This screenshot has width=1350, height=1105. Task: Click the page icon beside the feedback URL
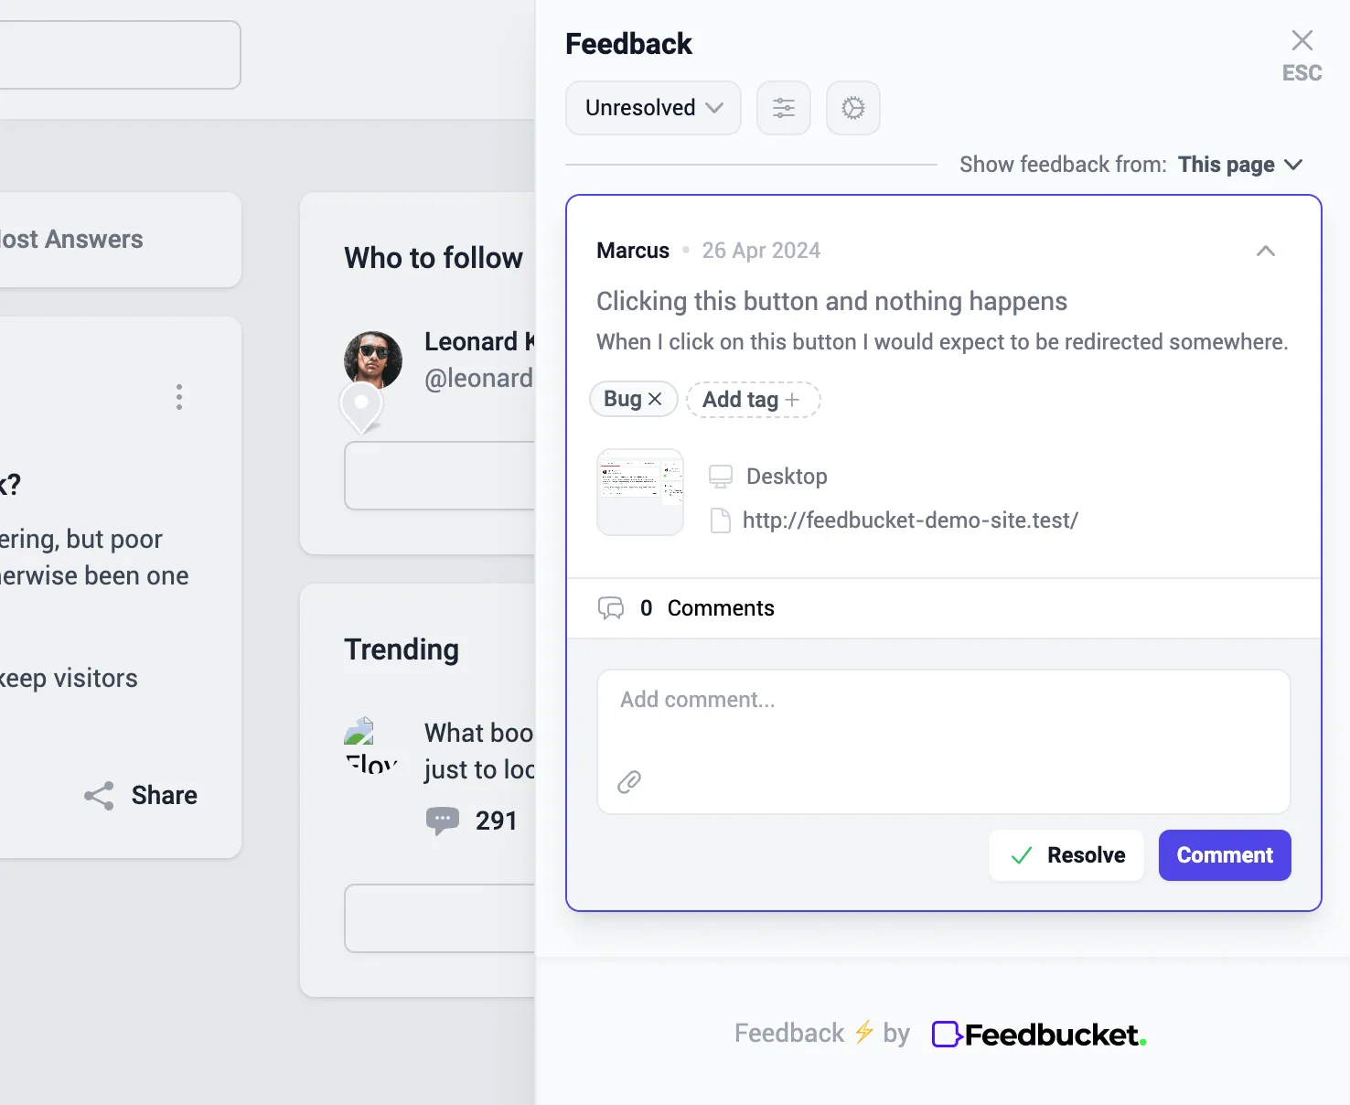tap(720, 520)
